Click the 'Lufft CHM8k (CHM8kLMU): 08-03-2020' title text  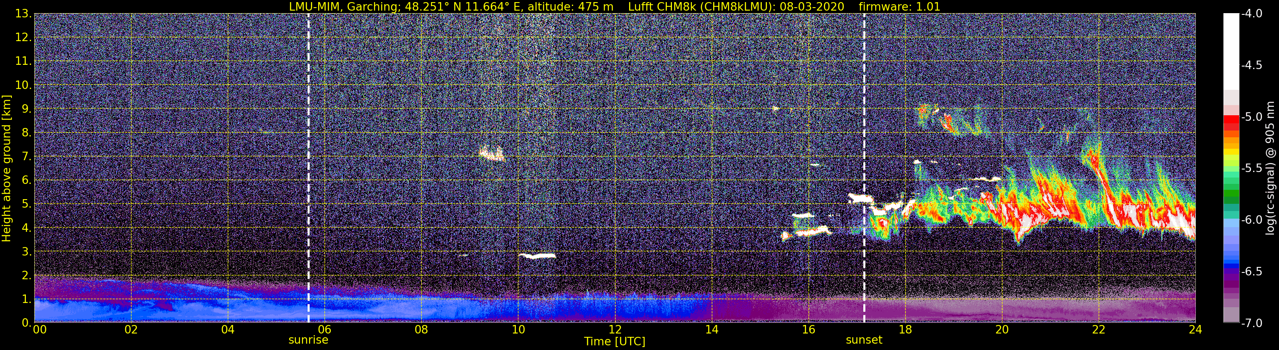pos(736,6)
